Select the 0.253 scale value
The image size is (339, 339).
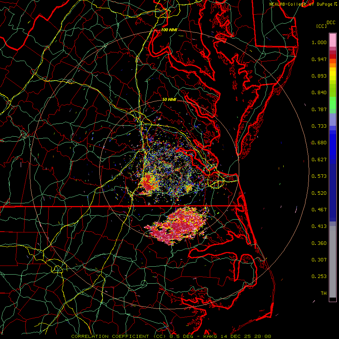click(319, 276)
